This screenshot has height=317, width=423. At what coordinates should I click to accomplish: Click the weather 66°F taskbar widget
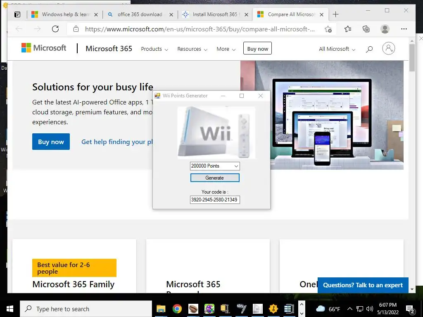tap(328, 309)
